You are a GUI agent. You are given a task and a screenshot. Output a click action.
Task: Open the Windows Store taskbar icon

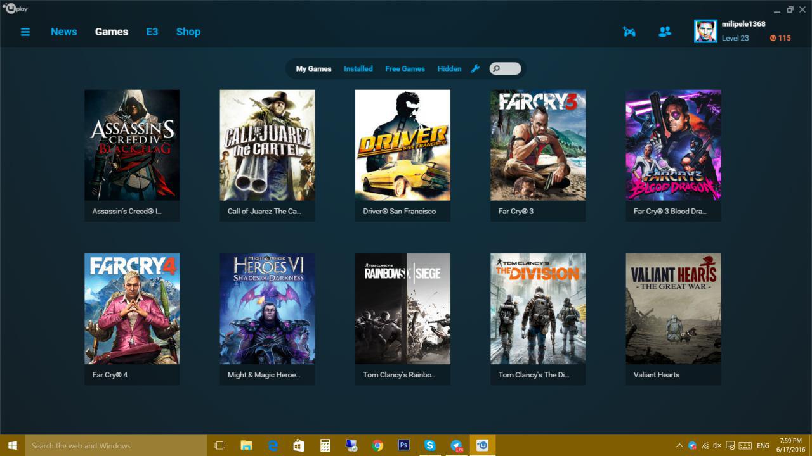coord(299,445)
